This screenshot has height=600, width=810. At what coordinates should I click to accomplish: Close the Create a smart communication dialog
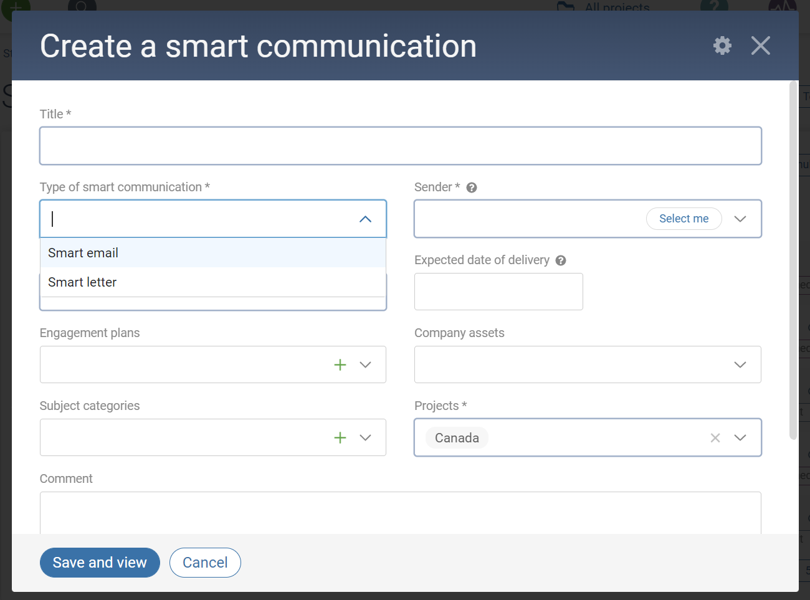coord(760,45)
